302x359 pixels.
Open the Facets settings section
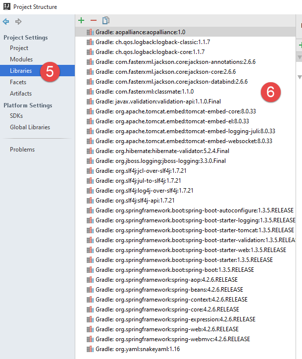point(18,82)
